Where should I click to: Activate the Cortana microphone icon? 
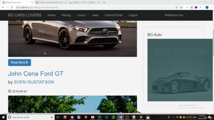(52, 117)
